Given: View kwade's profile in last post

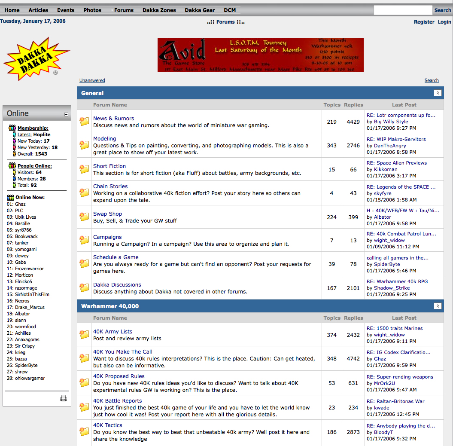Looking at the screenshot, I should (x=382, y=408).
